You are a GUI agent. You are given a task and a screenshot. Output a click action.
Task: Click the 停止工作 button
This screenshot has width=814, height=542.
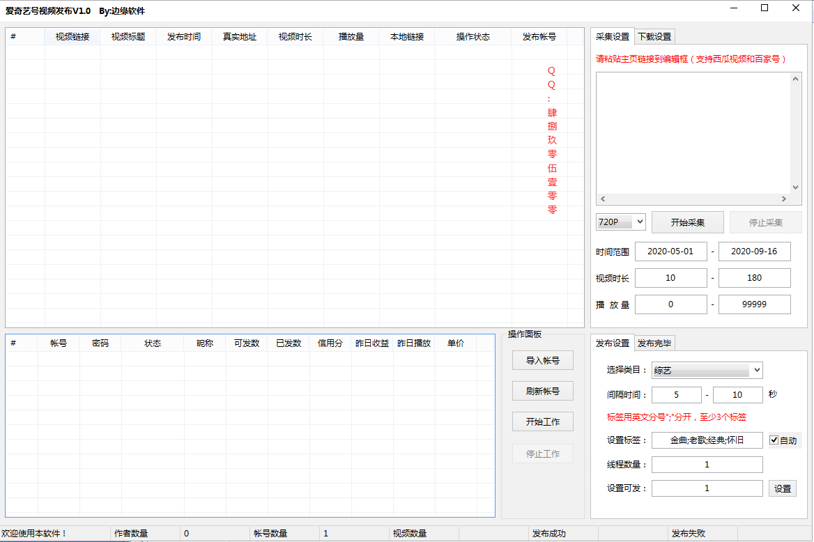(542, 454)
